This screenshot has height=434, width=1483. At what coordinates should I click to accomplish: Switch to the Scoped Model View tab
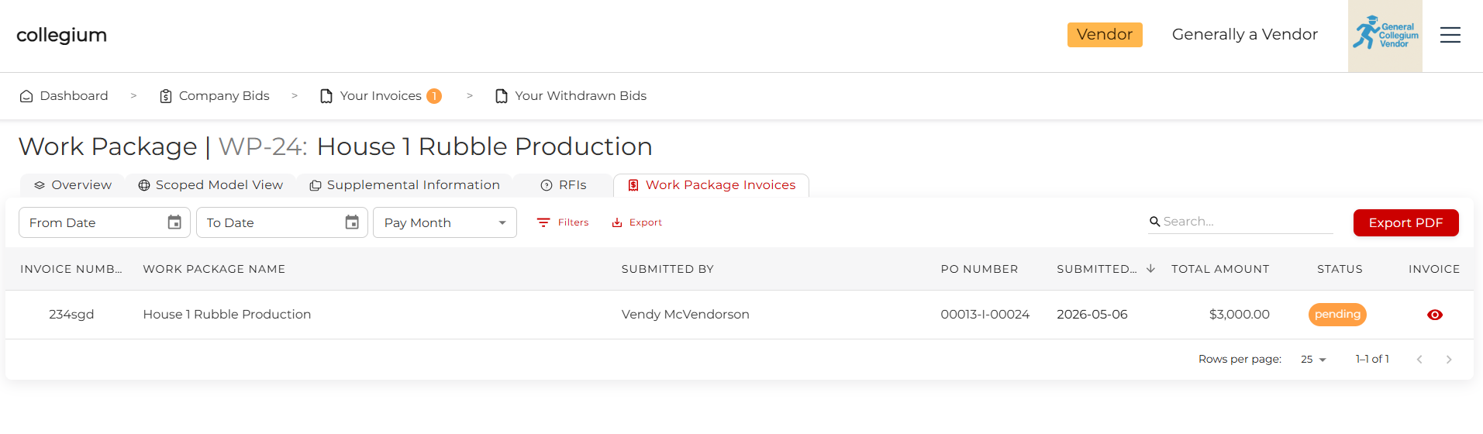tap(210, 185)
